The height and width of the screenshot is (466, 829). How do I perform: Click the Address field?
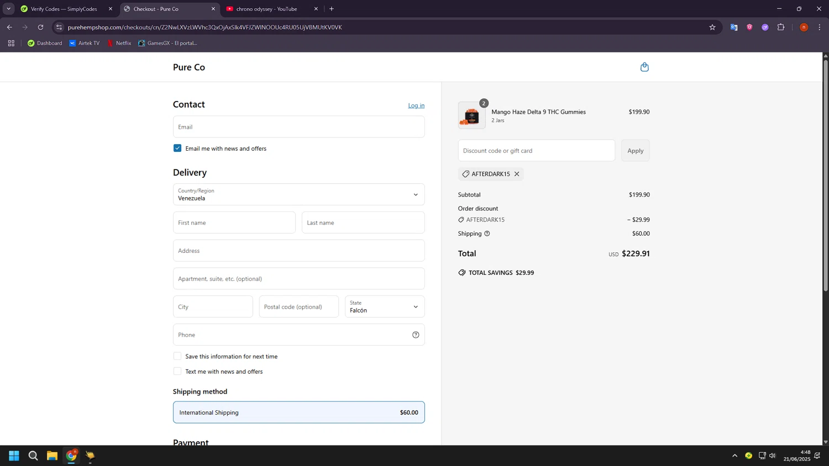click(x=298, y=251)
